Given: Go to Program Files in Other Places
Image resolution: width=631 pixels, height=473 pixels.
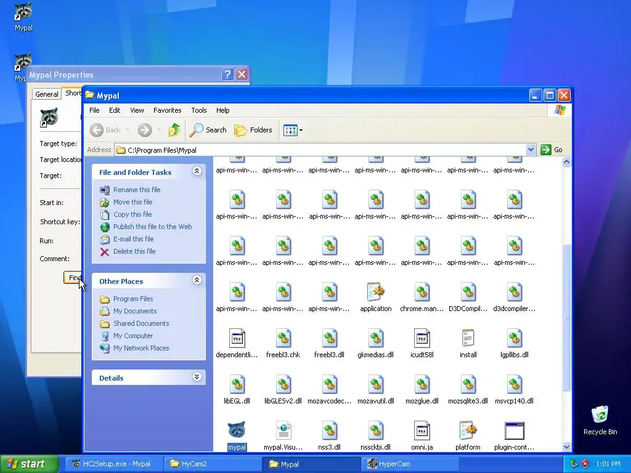Looking at the screenshot, I should click(133, 299).
